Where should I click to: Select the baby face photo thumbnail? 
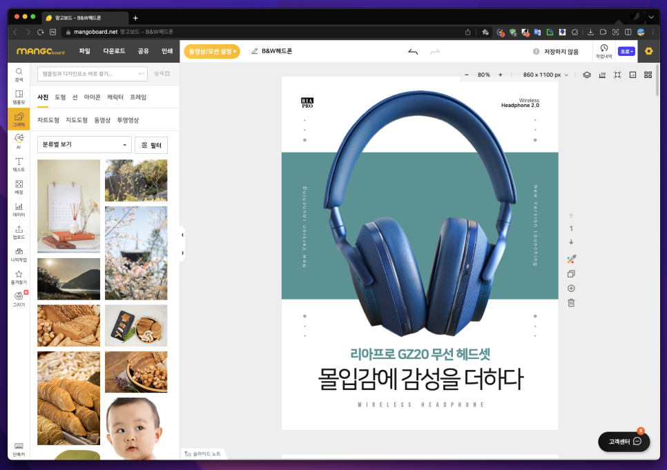click(x=136, y=429)
